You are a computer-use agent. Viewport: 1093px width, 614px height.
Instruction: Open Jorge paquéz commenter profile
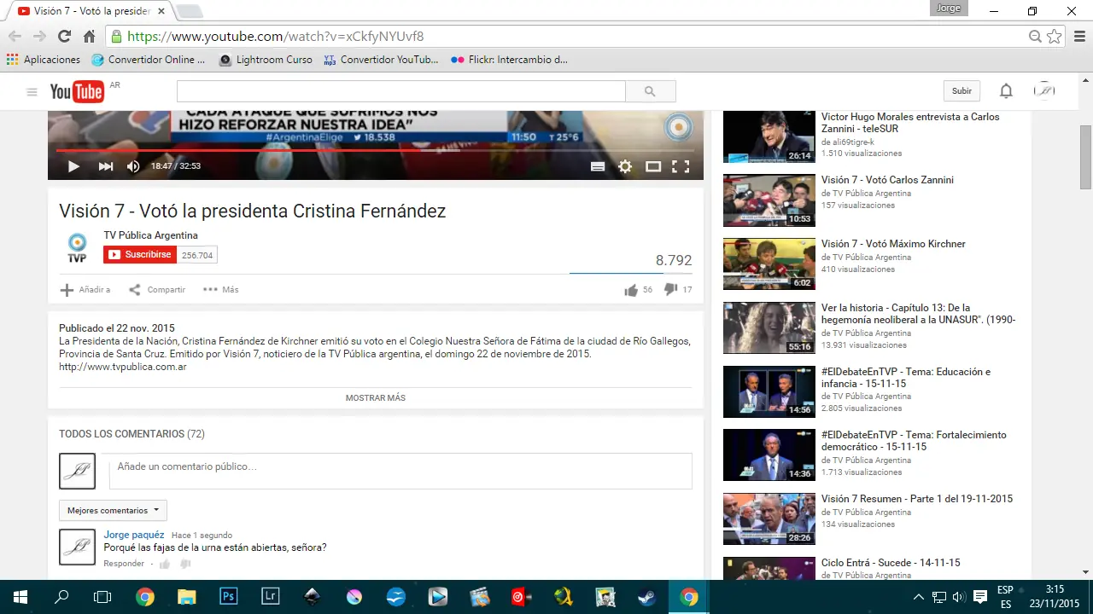(x=134, y=535)
